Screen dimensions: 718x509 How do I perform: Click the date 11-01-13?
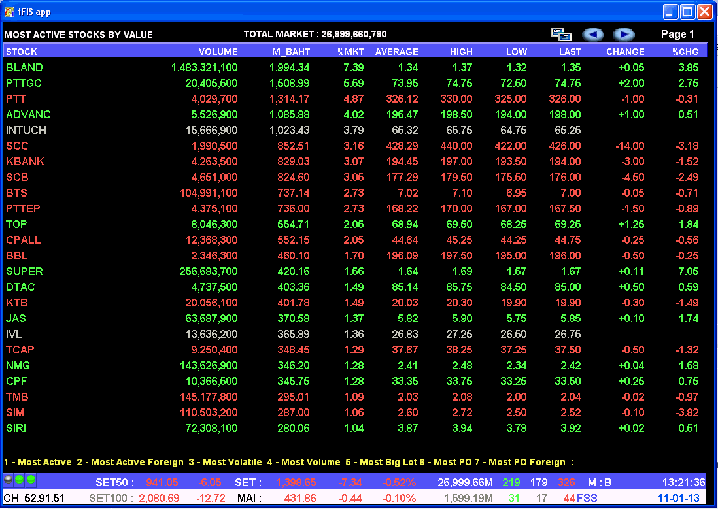pyautogui.click(x=679, y=498)
